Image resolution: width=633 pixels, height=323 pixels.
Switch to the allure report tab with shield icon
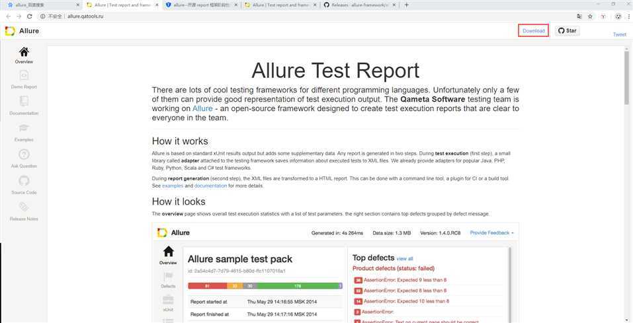tap(200, 5)
